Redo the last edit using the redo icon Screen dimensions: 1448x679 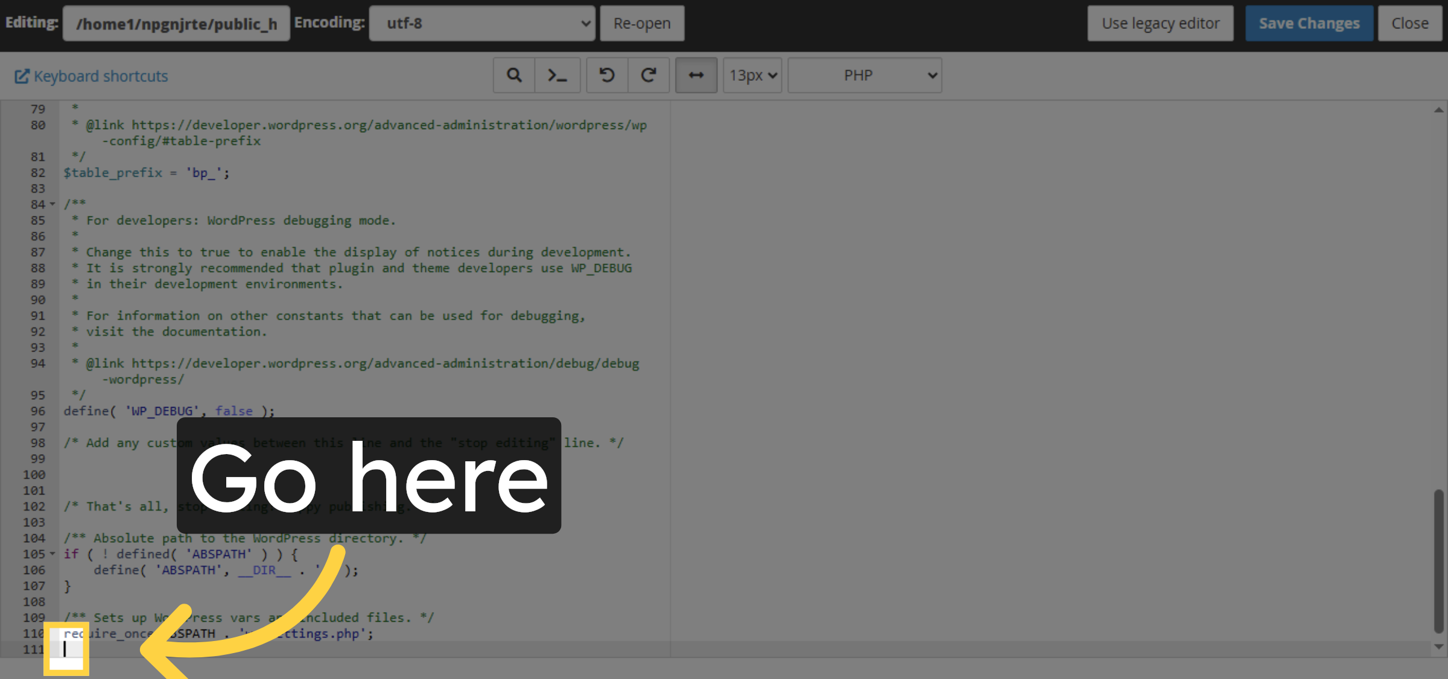point(649,75)
